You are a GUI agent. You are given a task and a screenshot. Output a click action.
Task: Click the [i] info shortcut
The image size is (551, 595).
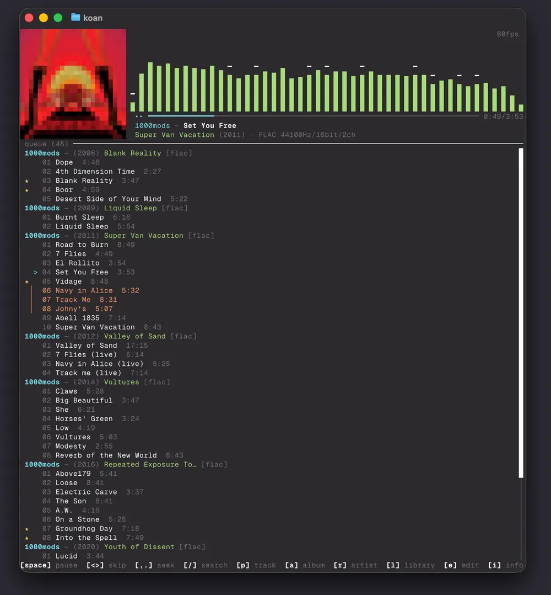pyautogui.click(x=505, y=565)
